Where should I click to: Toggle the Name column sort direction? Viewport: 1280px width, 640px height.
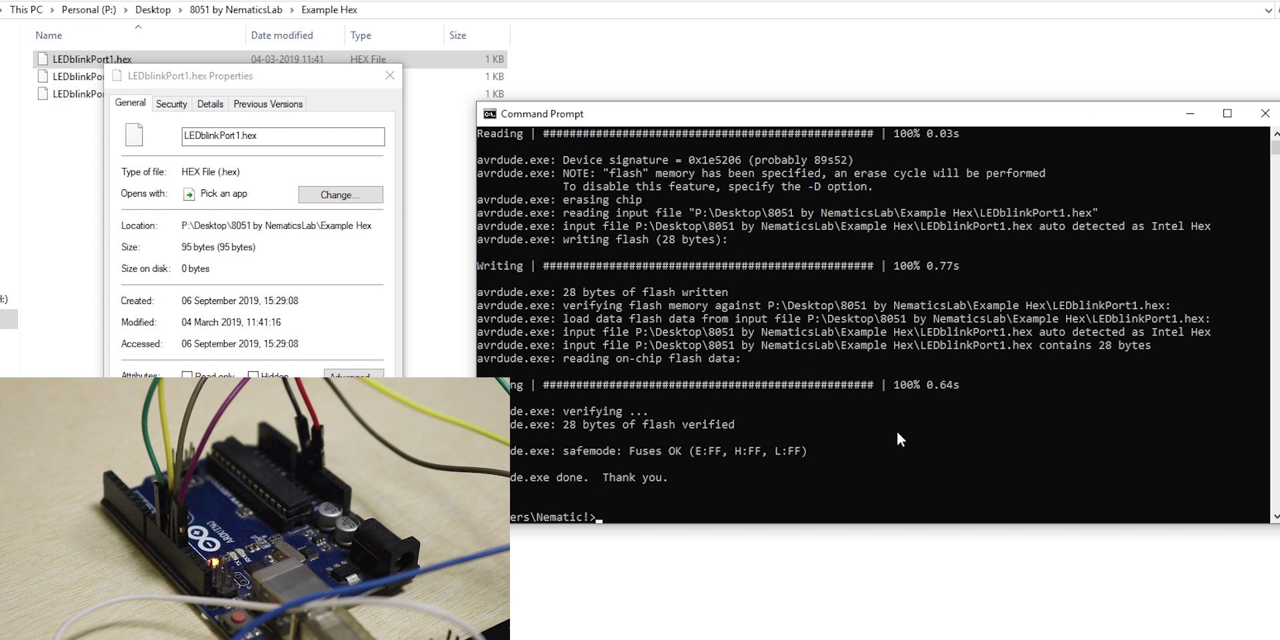coord(49,35)
